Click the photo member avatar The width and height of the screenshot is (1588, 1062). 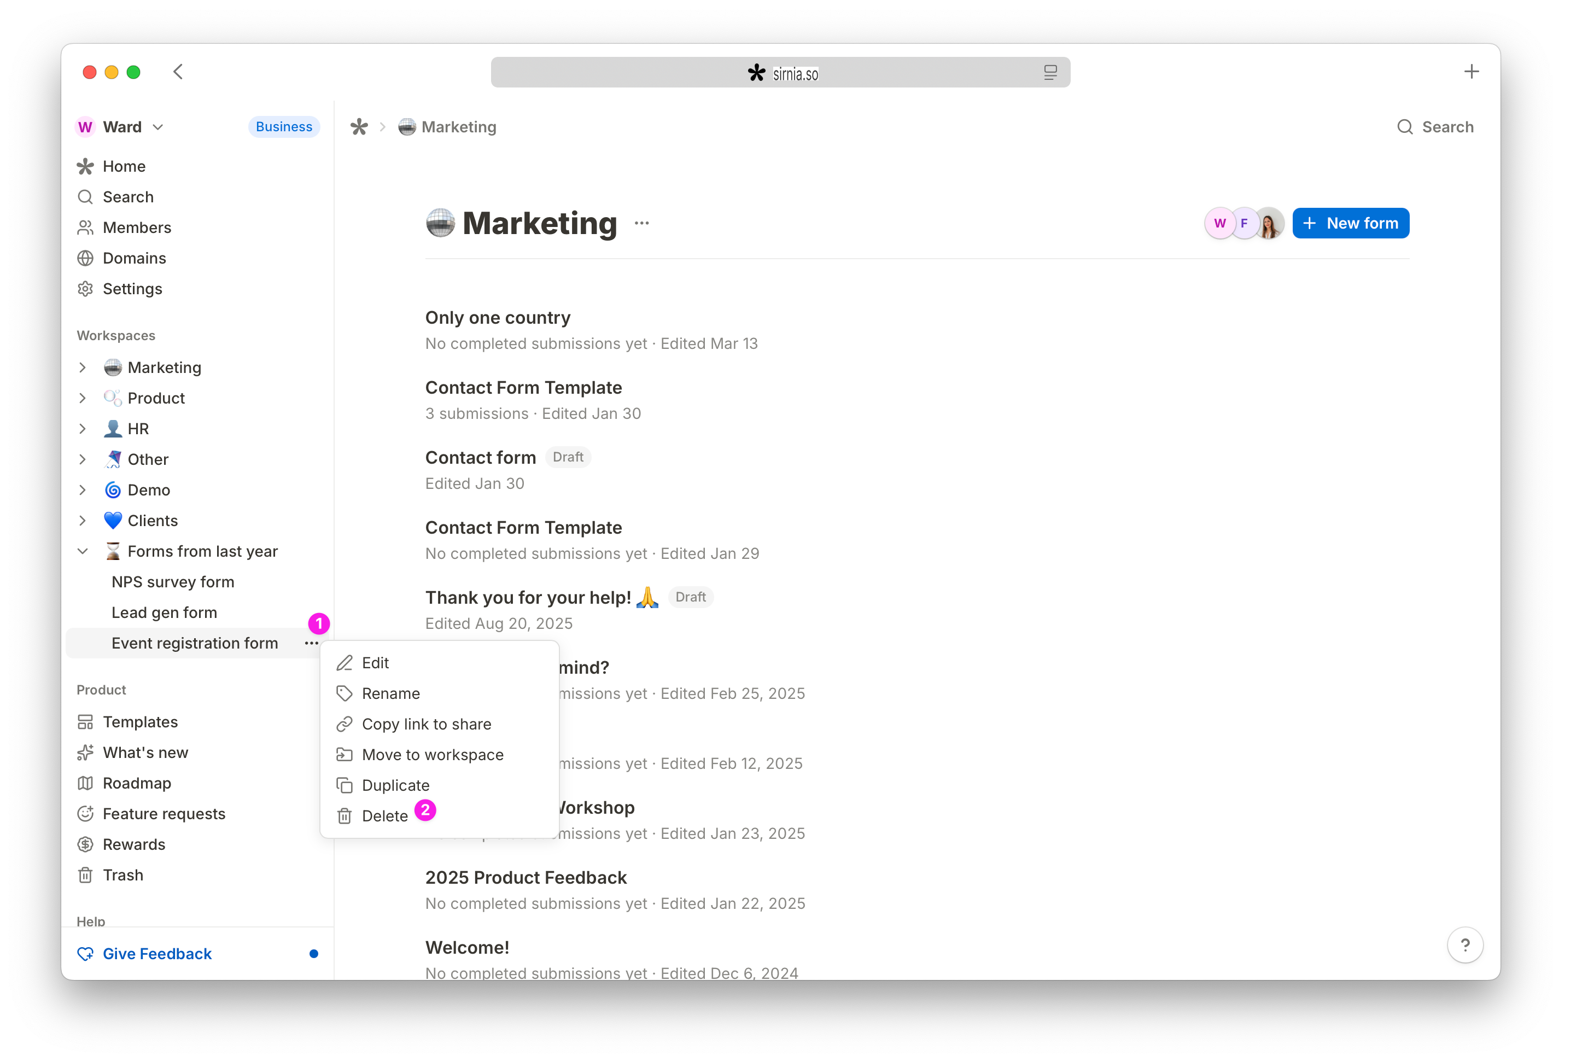click(x=1268, y=224)
